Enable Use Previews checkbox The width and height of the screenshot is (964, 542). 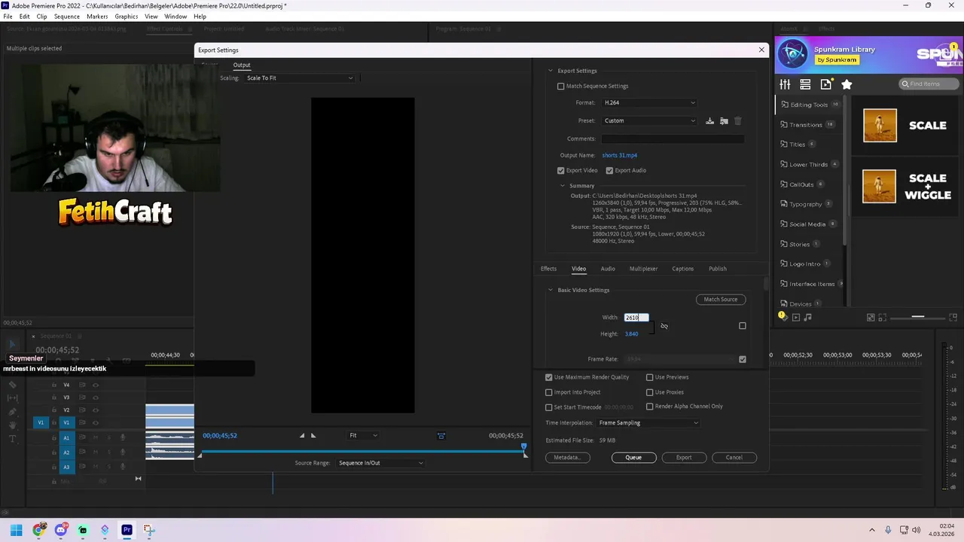tap(650, 377)
